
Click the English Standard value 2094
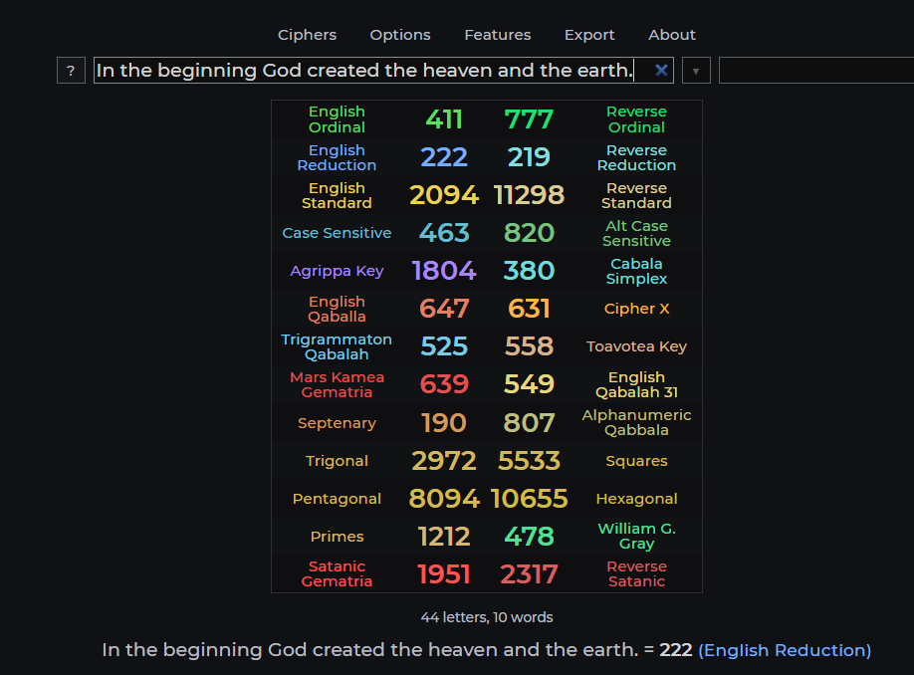click(x=444, y=195)
